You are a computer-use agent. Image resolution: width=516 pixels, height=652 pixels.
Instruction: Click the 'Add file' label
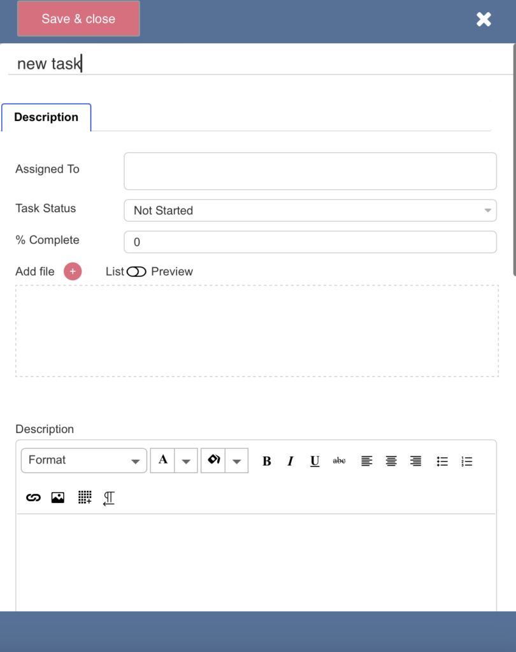35,271
